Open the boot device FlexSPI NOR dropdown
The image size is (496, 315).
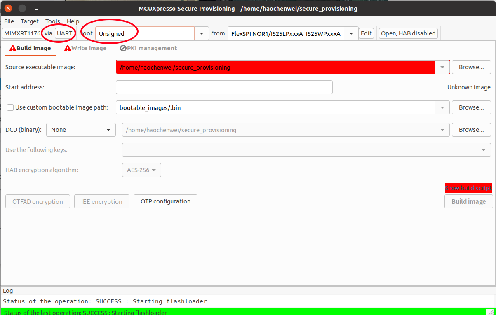click(351, 33)
